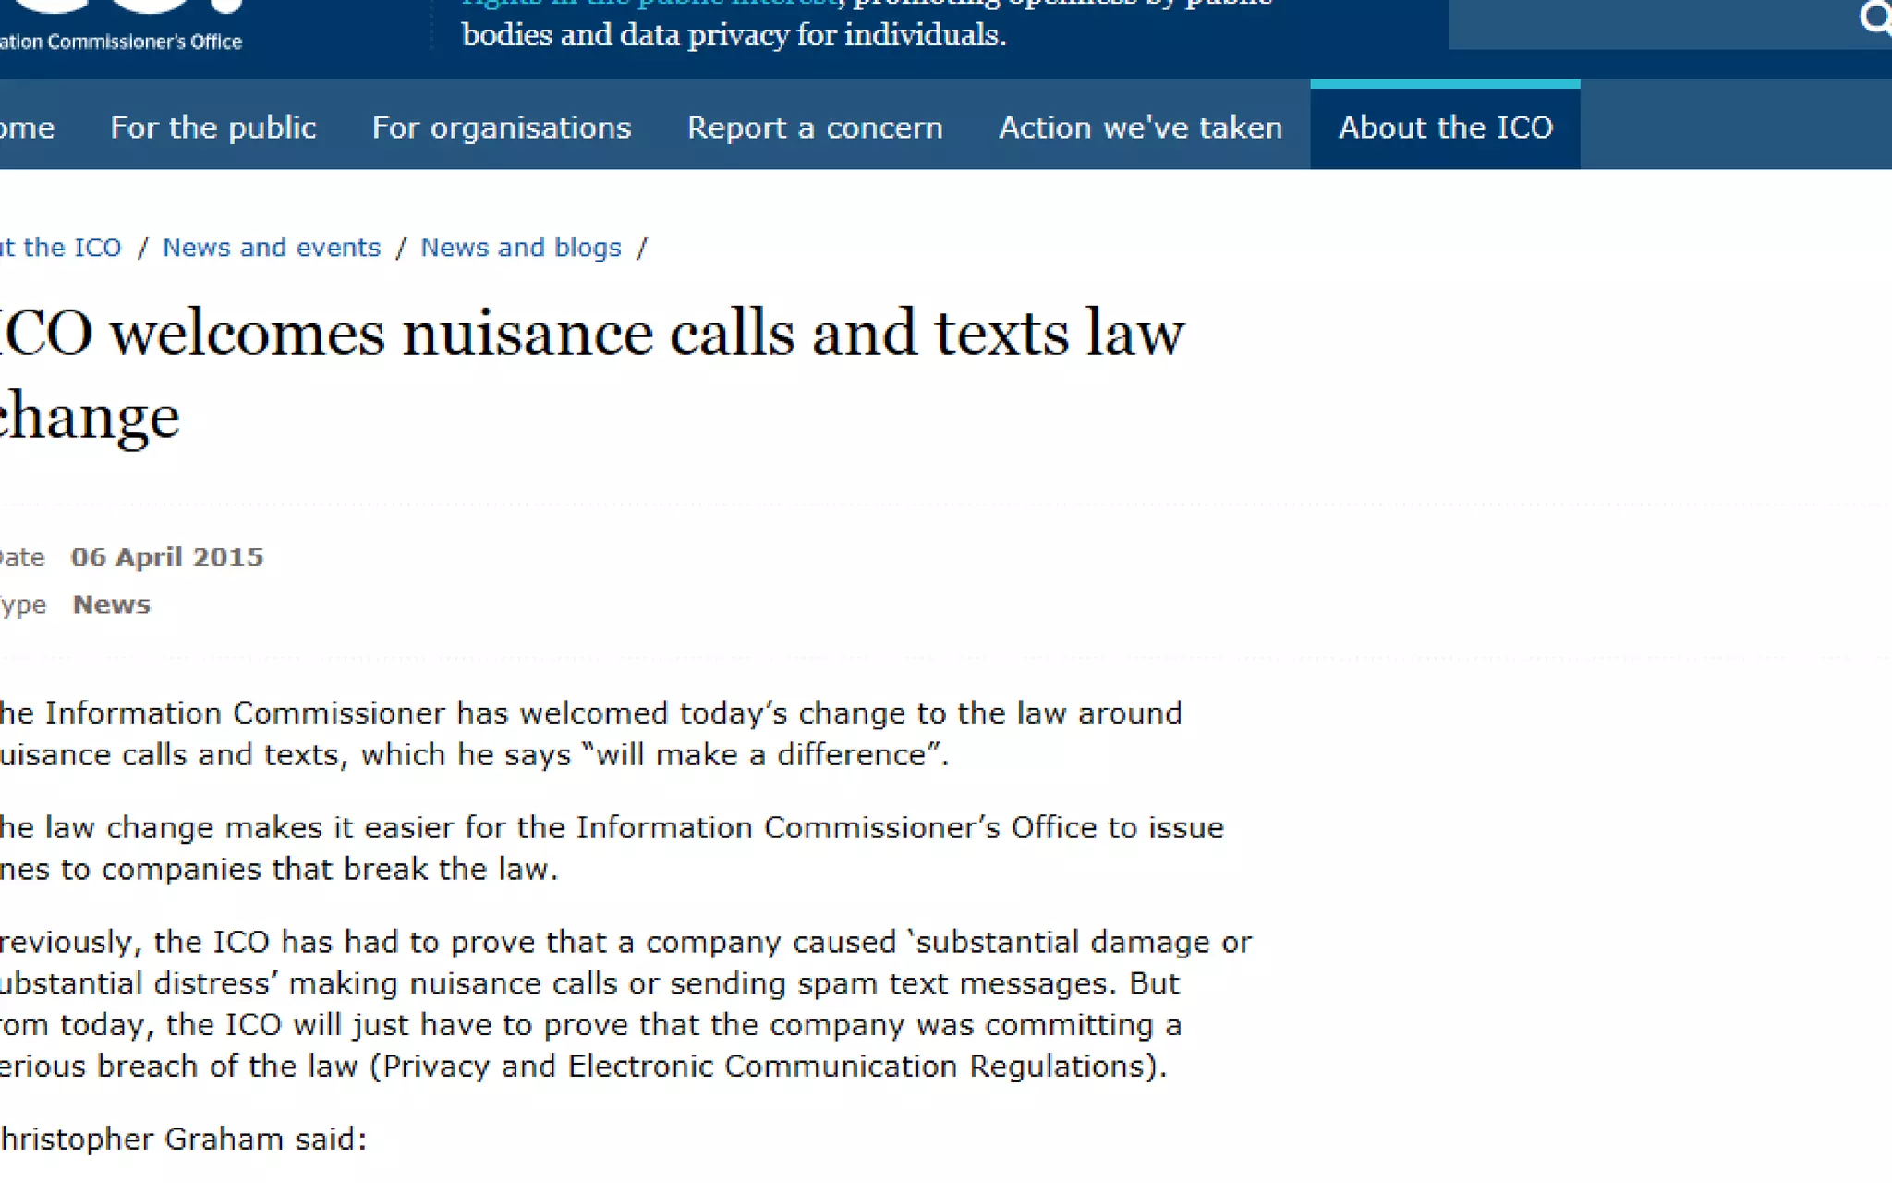Open Action we've taken navigation item
The height and width of the screenshot is (1183, 1892).
1141,128
